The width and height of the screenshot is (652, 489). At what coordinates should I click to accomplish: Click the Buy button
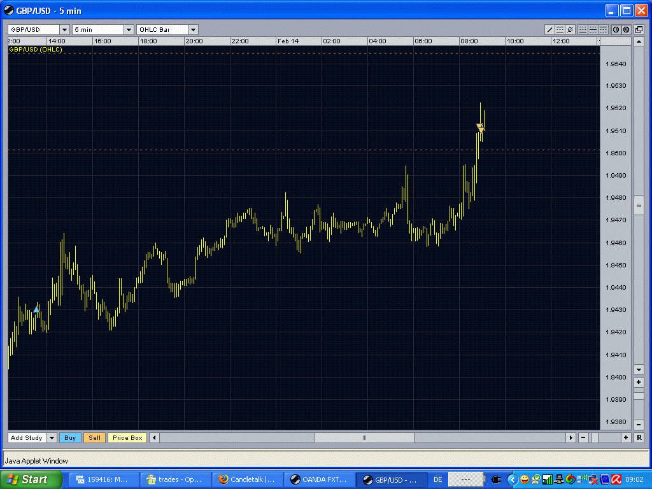70,437
